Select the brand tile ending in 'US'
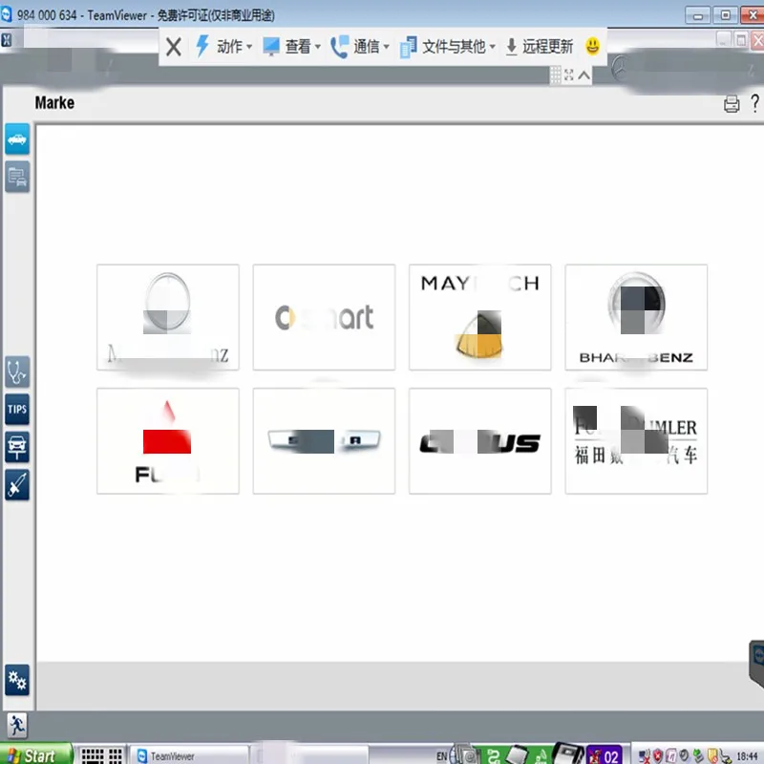The width and height of the screenshot is (764, 764). (480, 441)
